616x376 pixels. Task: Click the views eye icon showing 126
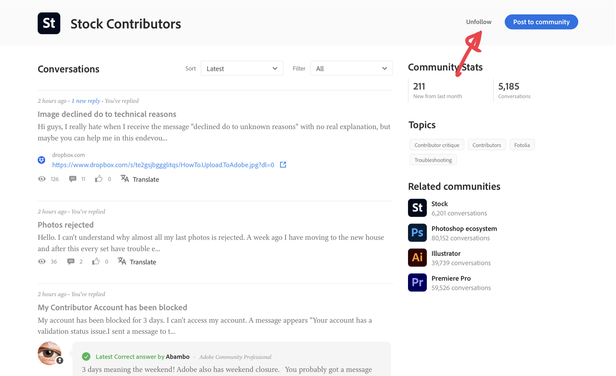(42, 179)
